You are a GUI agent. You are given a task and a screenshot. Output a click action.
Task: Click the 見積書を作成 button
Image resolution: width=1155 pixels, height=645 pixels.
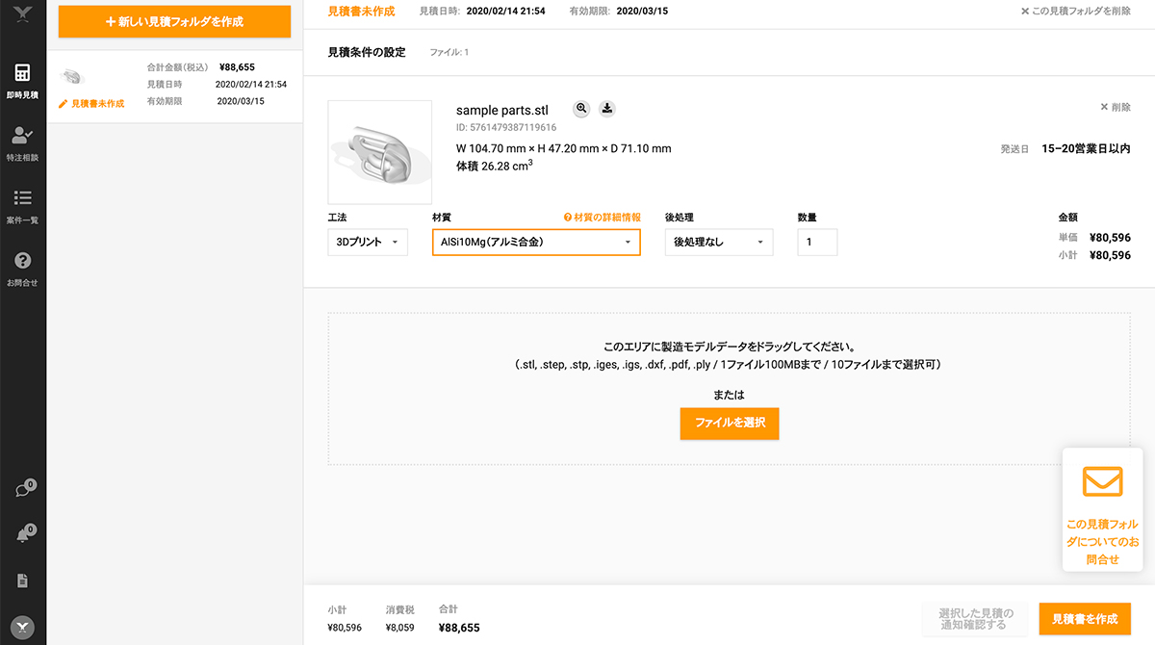[x=1085, y=618]
